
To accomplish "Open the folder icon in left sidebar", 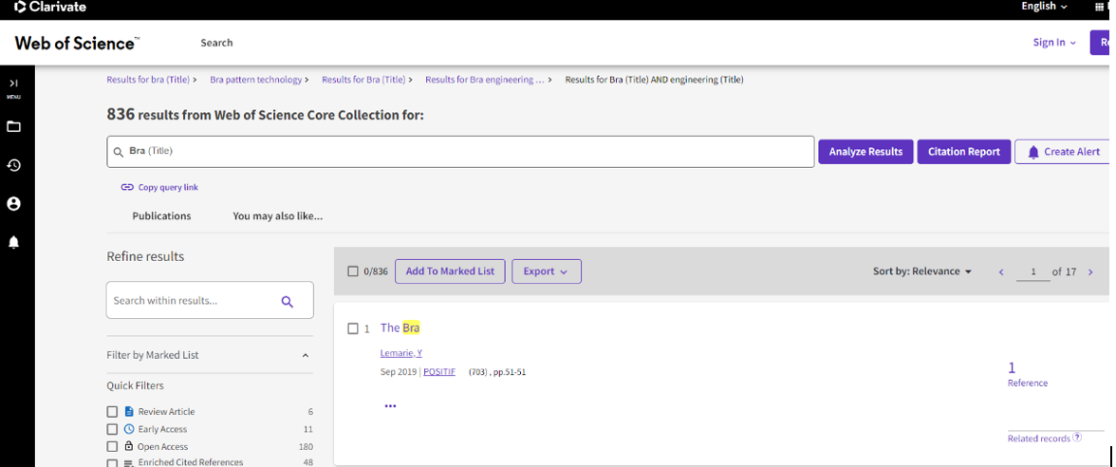I will [x=13, y=127].
